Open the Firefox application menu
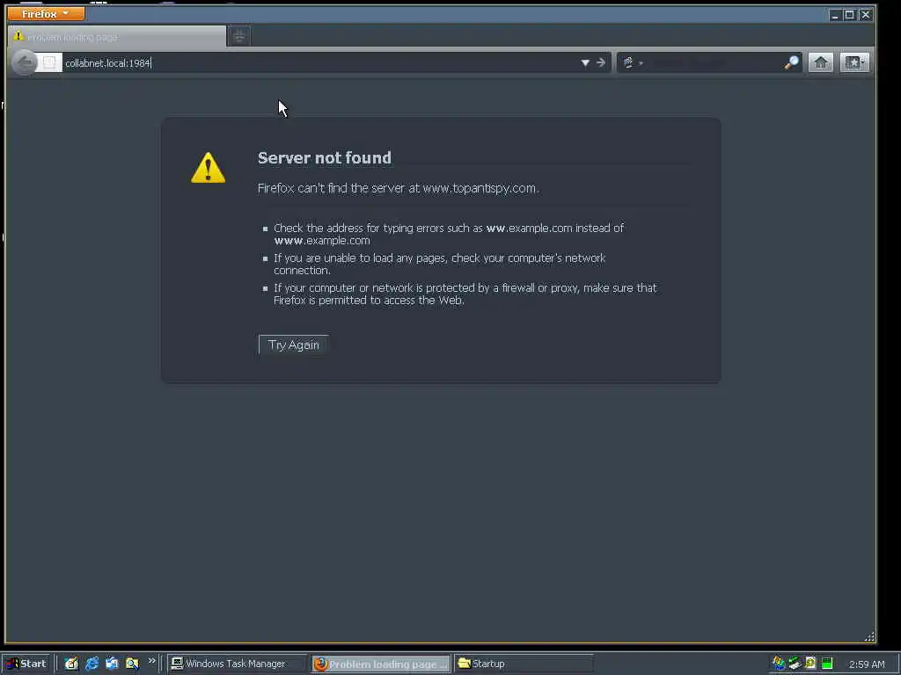Screen dimensions: 901x675 click(x=46, y=13)
